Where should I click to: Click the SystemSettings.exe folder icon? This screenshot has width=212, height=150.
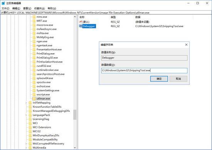coord(34,91)
